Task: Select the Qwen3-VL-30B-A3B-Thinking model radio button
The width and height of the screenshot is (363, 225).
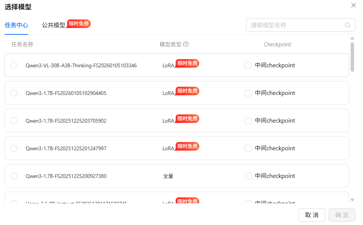Action: coord(14,65)
